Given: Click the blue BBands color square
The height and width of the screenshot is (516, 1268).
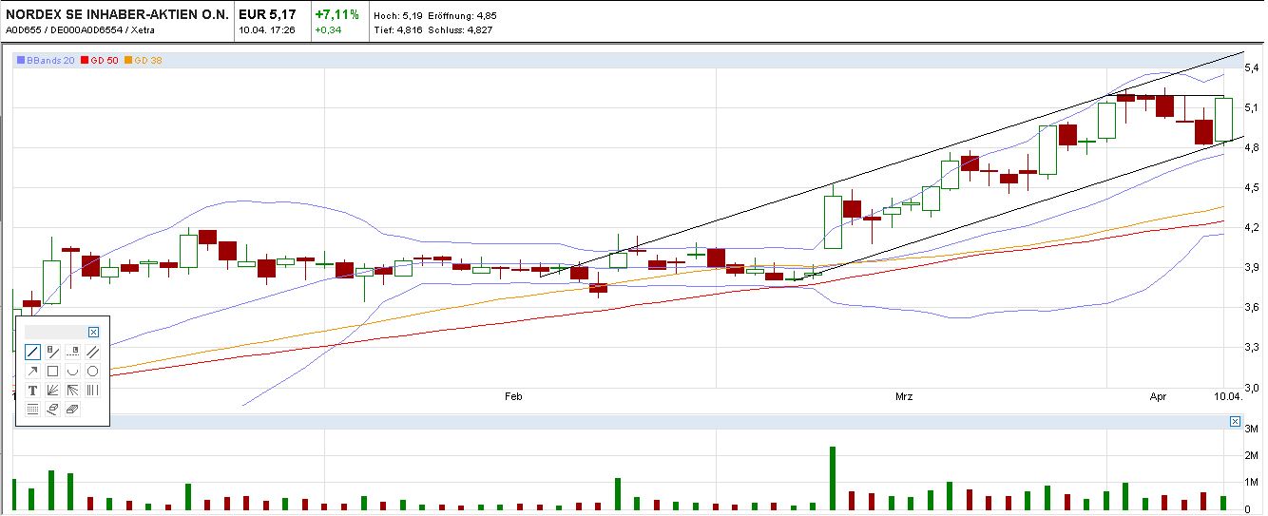Looking at the screenshot, I should 21,60.
